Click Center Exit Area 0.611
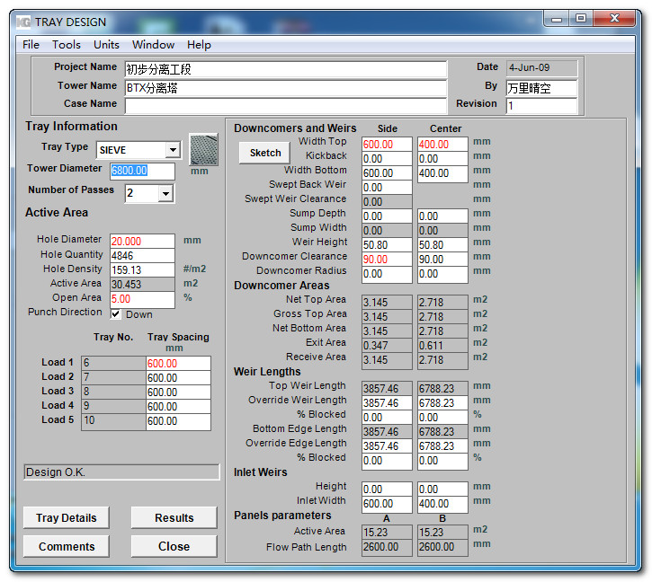The height and width of the screenshot is (582, 652). click(x=442, y=346)
